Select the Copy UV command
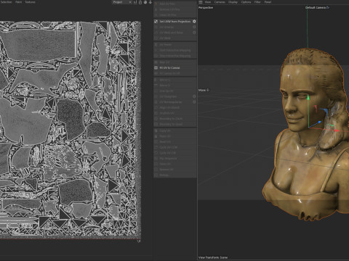 click(x=175, y=130)
